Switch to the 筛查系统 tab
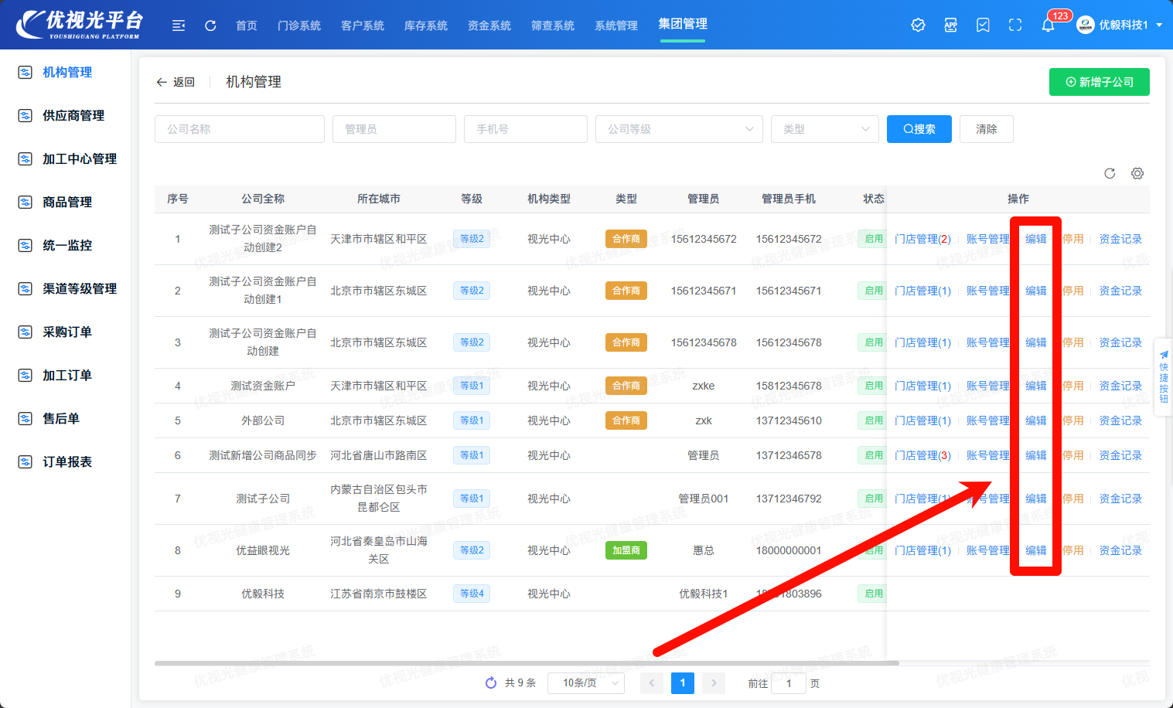1173x708 pixels. (x=553, y=26)
